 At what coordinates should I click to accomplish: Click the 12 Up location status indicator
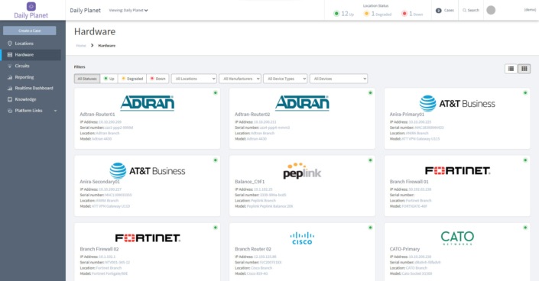(x=343, y=14)
